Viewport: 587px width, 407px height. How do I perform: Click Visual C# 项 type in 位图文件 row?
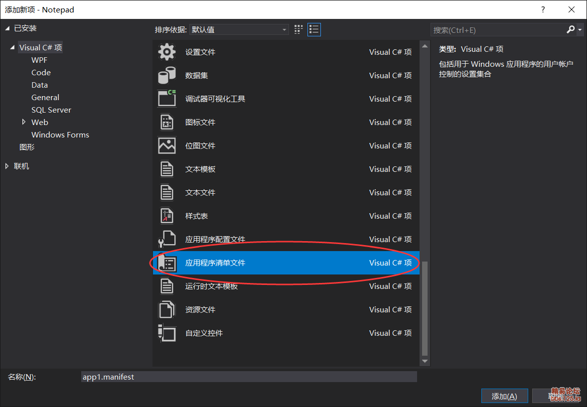(x=391, y=145)
